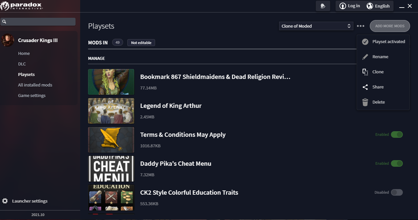Open Launcher settings
The height and width of the screenshot is (220, 418).
[x=25, y=201]
